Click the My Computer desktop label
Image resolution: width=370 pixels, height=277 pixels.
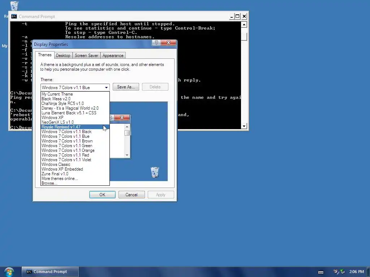tap(4, 46)
